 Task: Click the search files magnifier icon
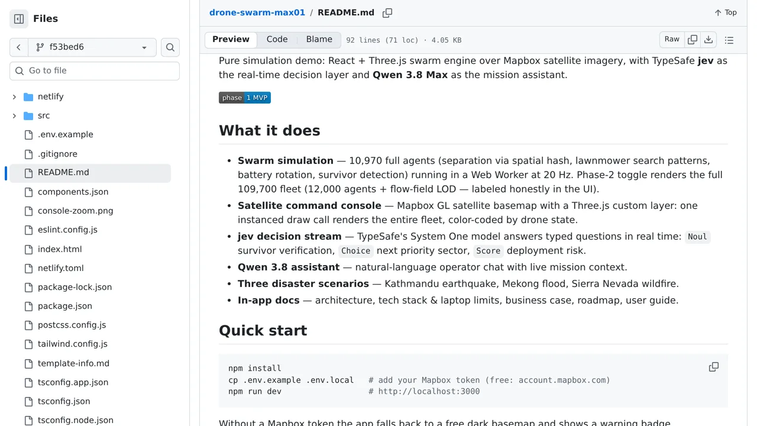click(170, 47)
